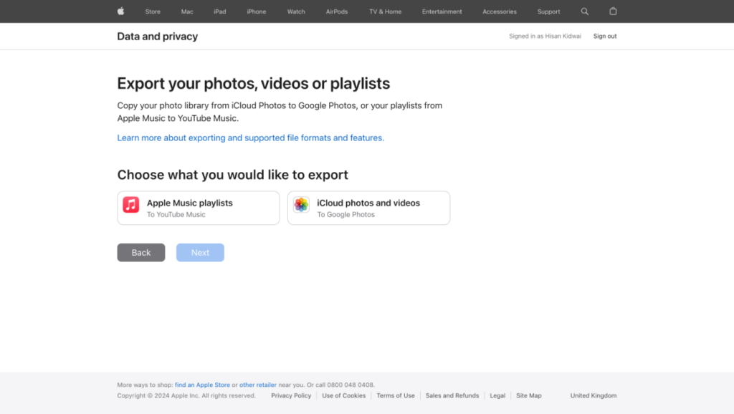Open the Support page from the navigation

coord(548,11)
